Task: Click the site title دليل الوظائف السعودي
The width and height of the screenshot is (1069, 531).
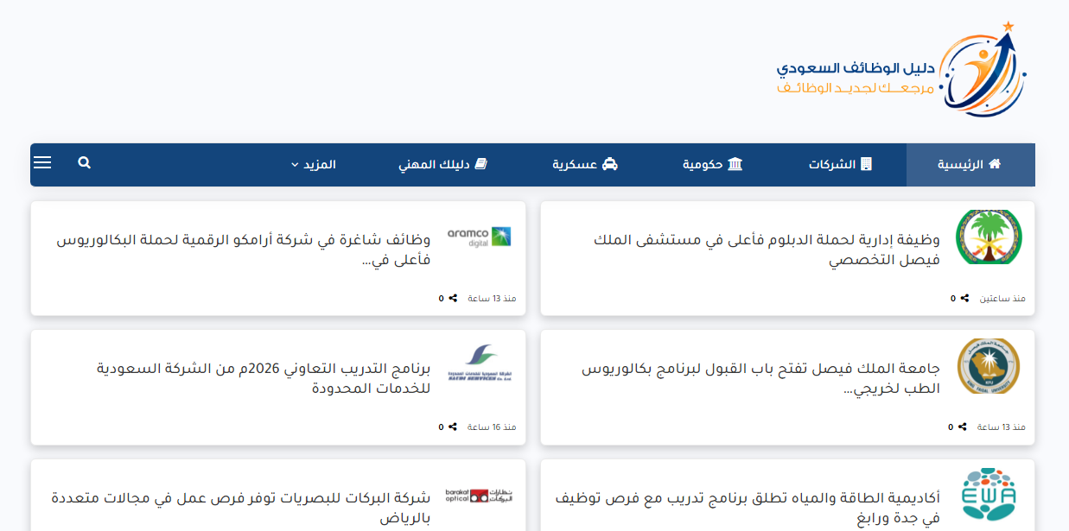Action: pyautogui.click(x=856, y=67)
